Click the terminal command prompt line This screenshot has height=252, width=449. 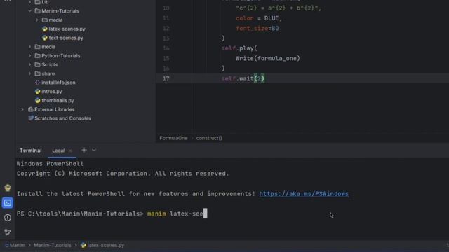pyautogui.click(x=112, y=213)
